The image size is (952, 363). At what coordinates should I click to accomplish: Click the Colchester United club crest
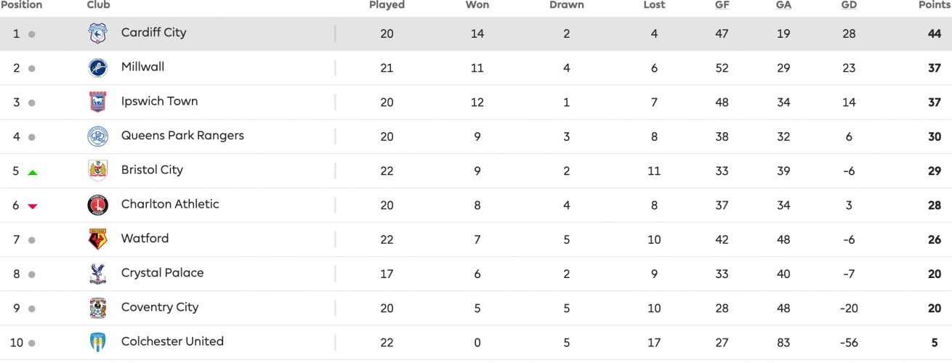(97, 342)
